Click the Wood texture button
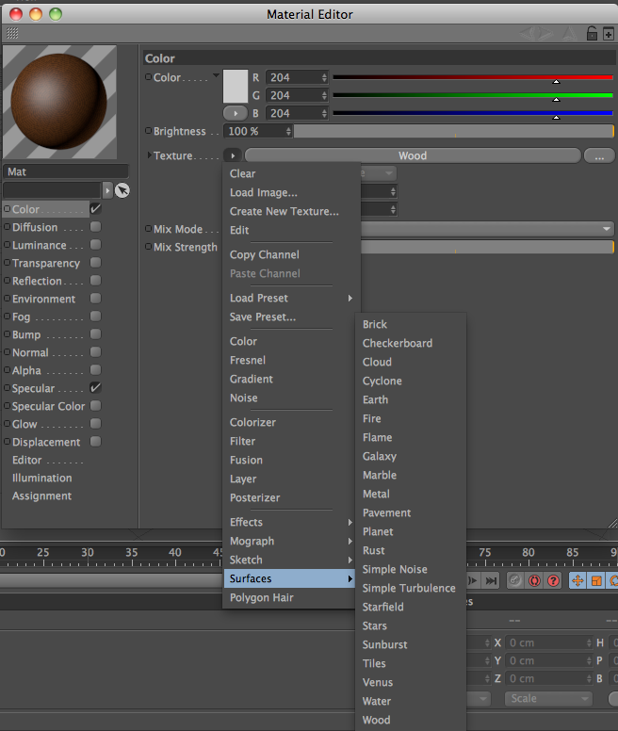Viewport: 618px width, 731px height. tap(413, 155)
